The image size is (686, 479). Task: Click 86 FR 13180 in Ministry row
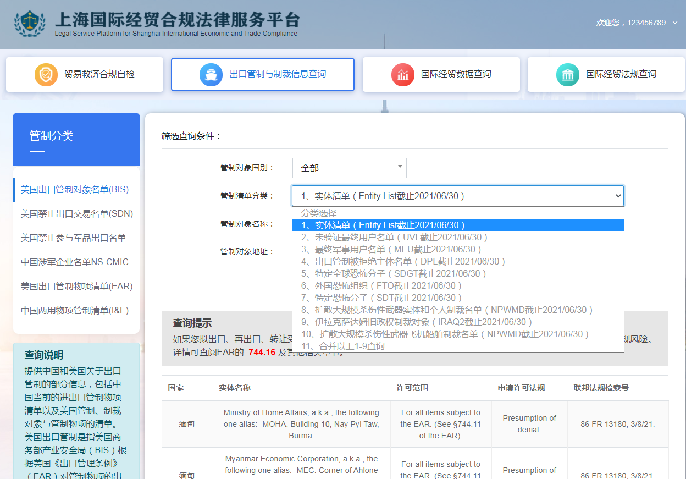pos(618,425)
